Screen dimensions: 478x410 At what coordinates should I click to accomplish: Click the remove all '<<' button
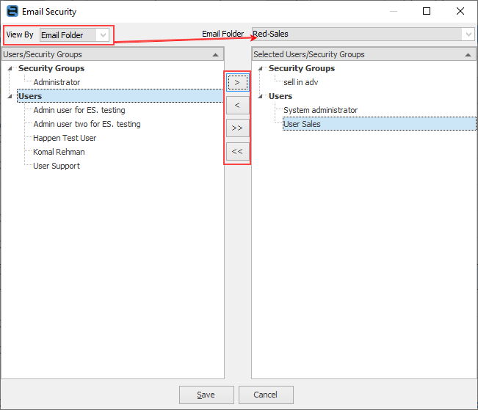pyautogui.click(x=237, y=151)
